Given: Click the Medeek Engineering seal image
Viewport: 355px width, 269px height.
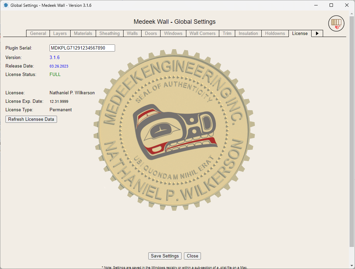Looking at the screenshot, I should coord(174,131).
